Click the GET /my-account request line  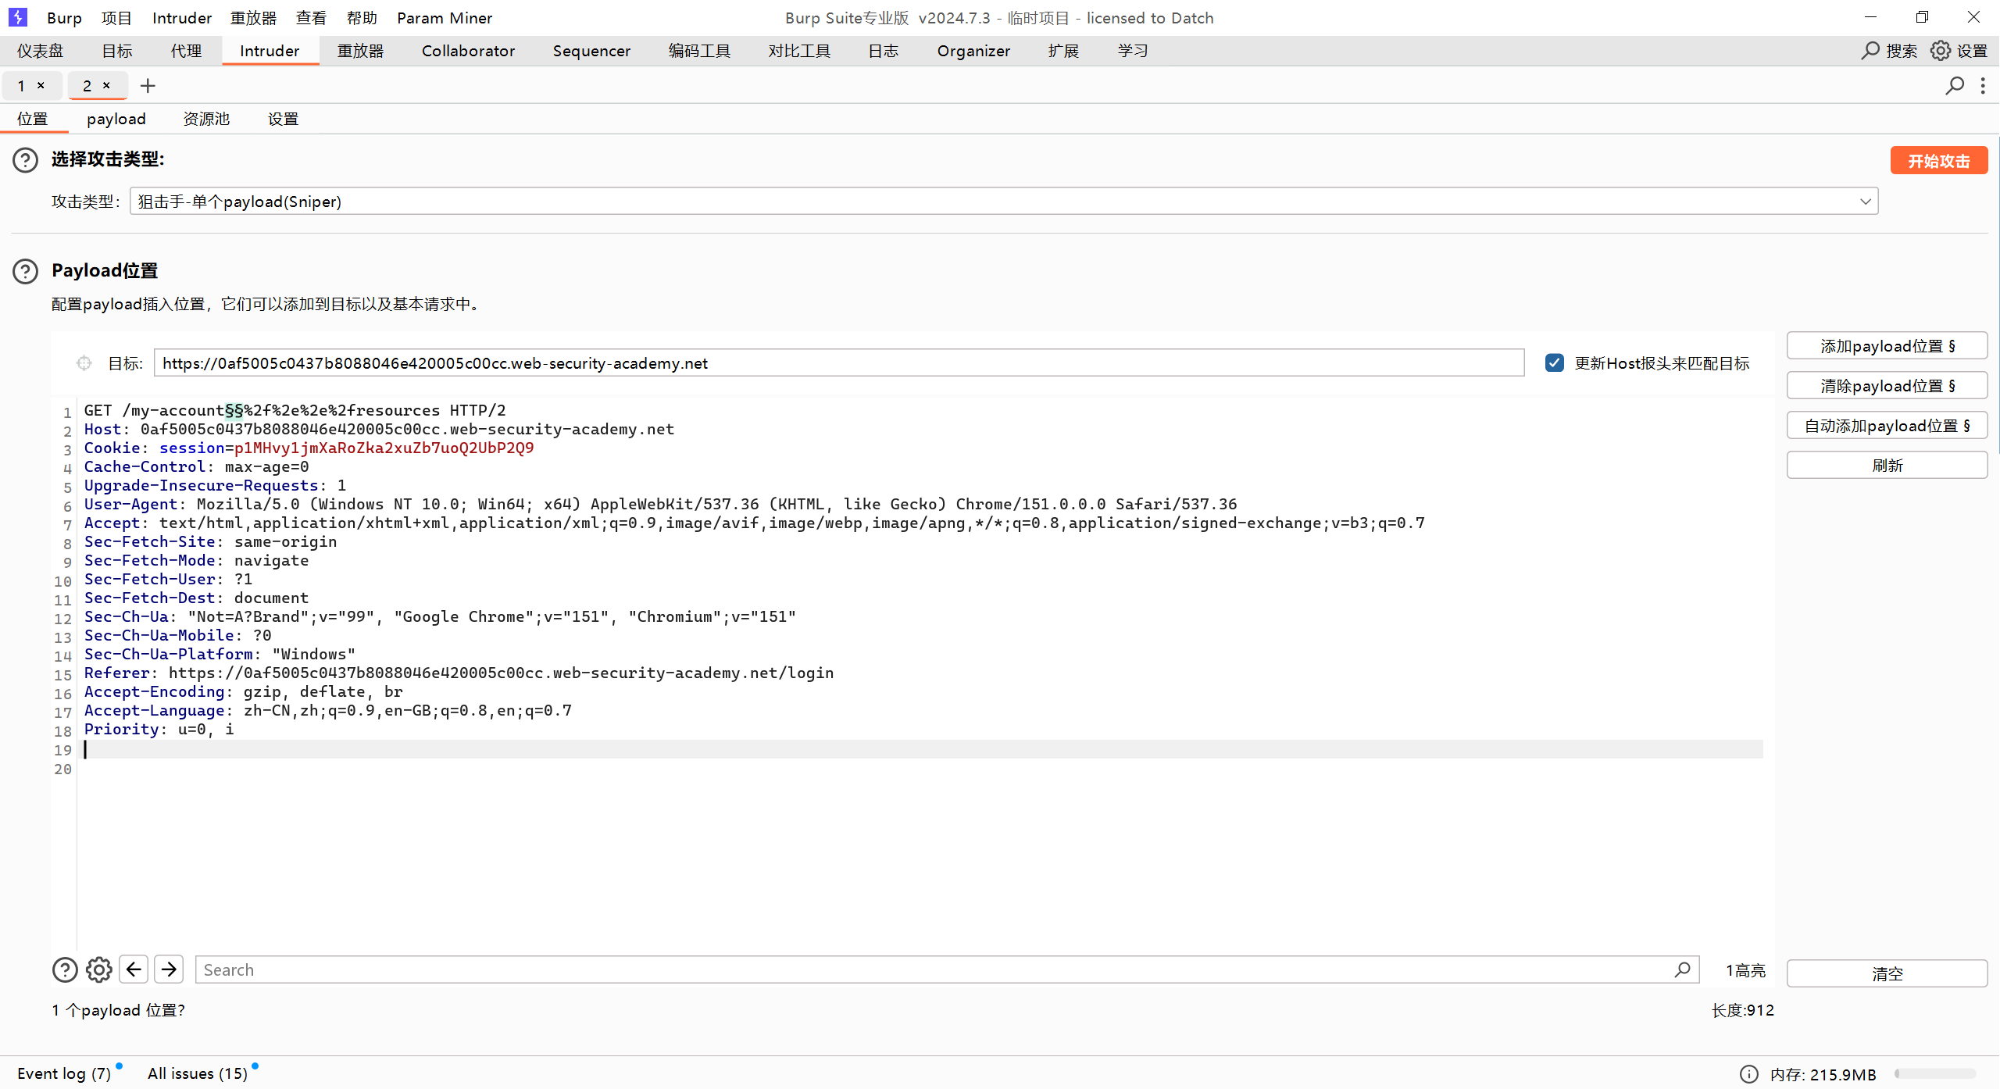(295, 410)
